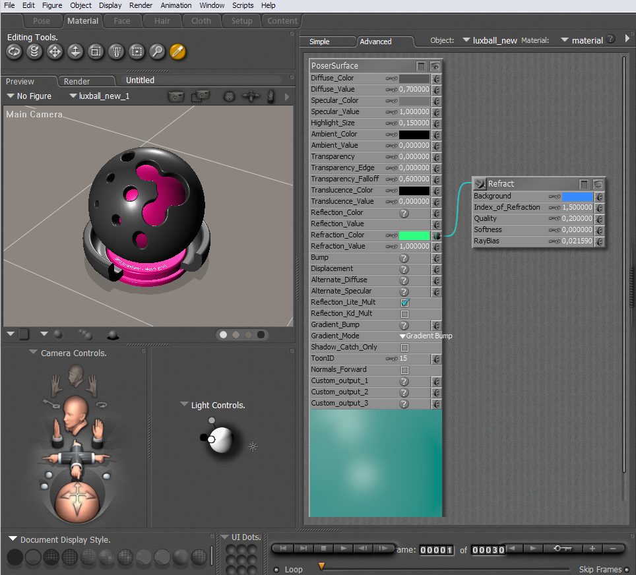
Task: Enable the Shadow_Catch_Only checkbox
Action: [405, 348]
